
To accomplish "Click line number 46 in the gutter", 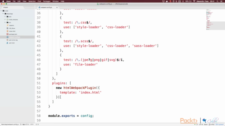I will coord(39,60).
